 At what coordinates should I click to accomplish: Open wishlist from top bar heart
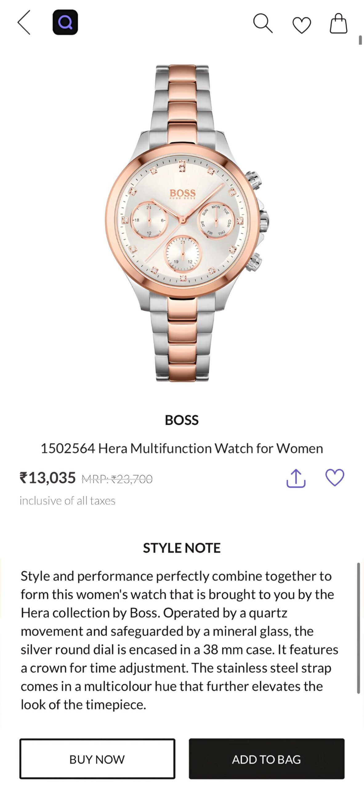tap(301, 25)
